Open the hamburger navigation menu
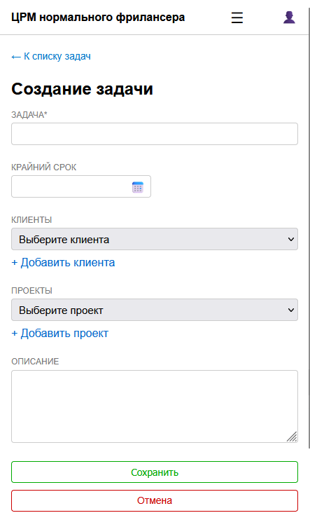 (237, 18)
